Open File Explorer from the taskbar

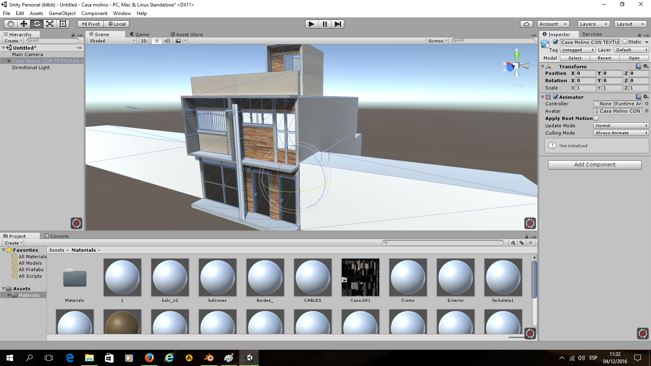tap(89, 358)
